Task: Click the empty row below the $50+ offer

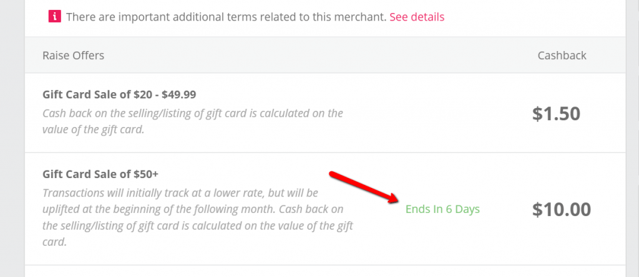Action: pyautogui.click(x=324, y=271)
